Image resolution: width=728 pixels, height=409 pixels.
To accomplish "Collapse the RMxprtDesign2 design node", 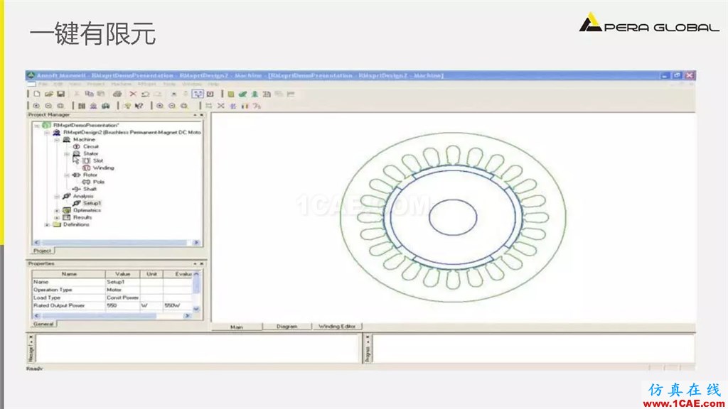I will [x=47, y=133].
